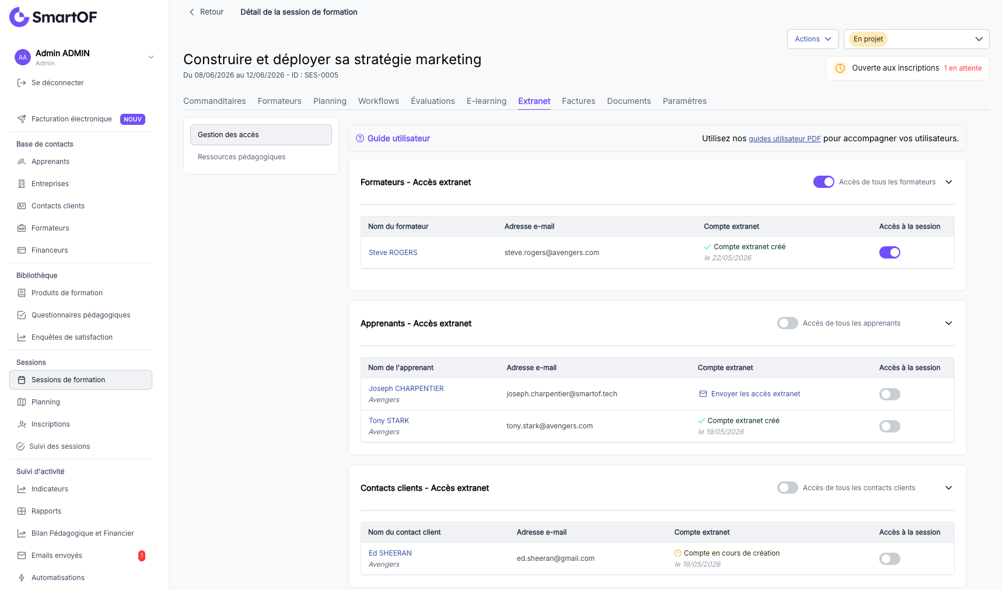The image size is (1003, 590).
Task: Select Gestion des accès menu item
Action: click(261, 135)
